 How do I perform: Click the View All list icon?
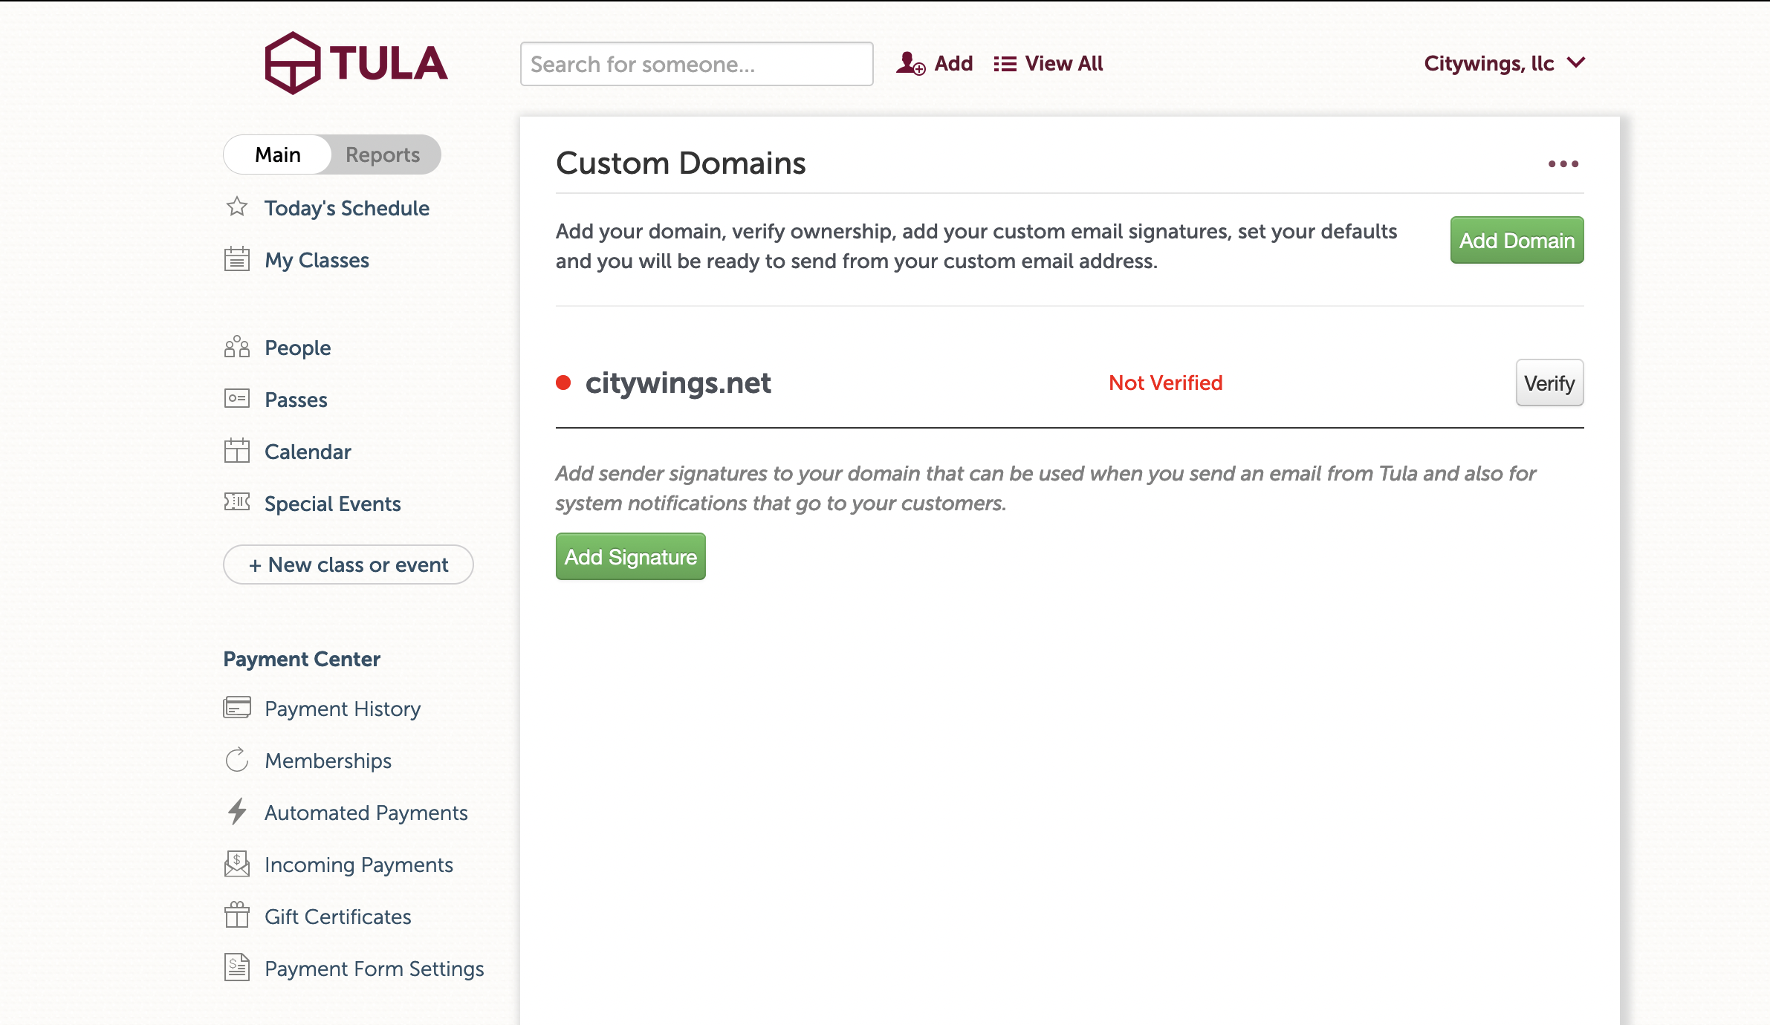coord(1005,64)
